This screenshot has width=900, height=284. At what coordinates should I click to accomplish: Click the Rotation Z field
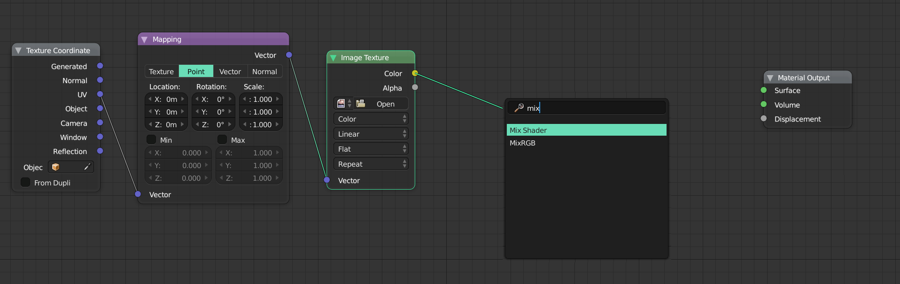[x=213, y=124]
